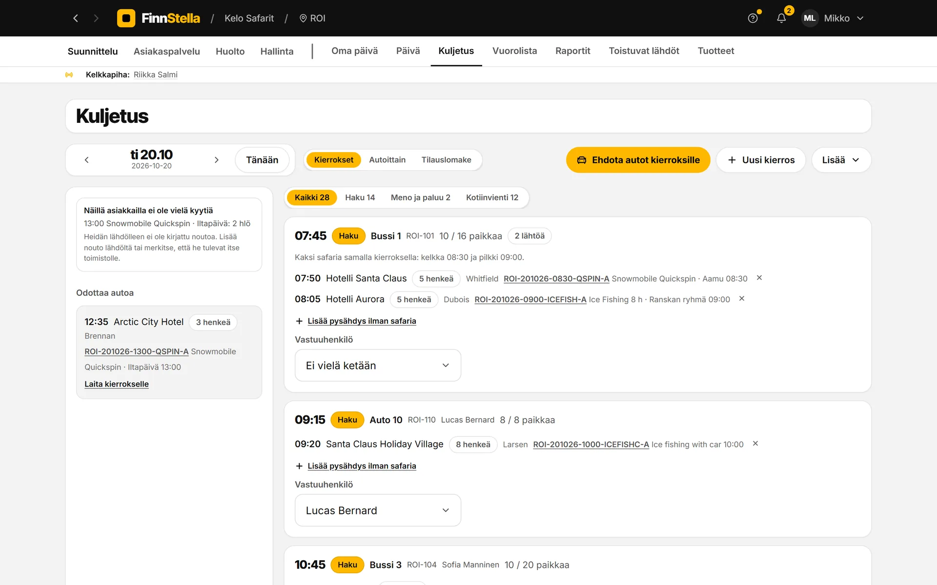Open notifications bell icon
The image size is (937, 585).
tap(781, 18)
